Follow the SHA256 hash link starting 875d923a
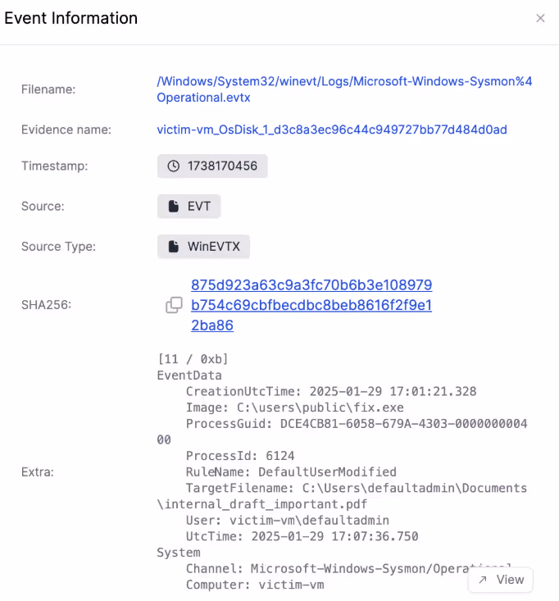Screen dimensions: 559x601 coord(311,305)
